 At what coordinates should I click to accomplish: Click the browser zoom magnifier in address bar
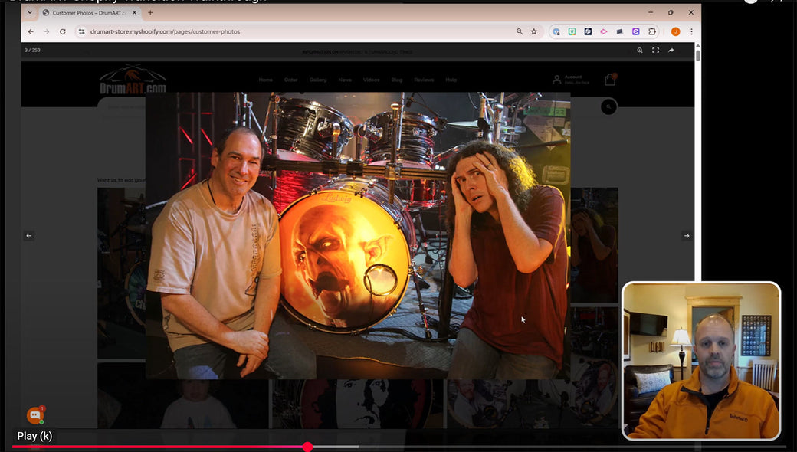520,31
